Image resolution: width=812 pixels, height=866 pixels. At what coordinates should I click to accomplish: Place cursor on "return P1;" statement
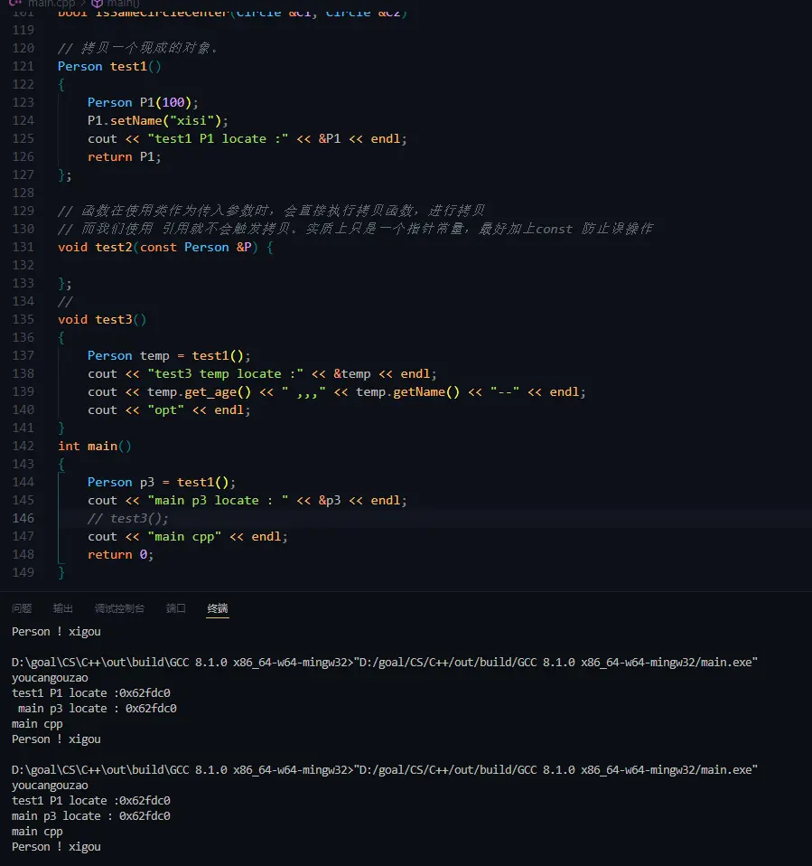coord(125,157)
